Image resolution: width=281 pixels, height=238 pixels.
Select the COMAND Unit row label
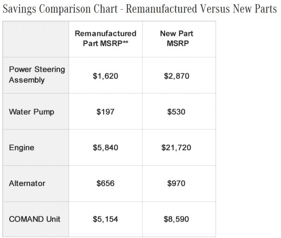click(x=35, y=220)
